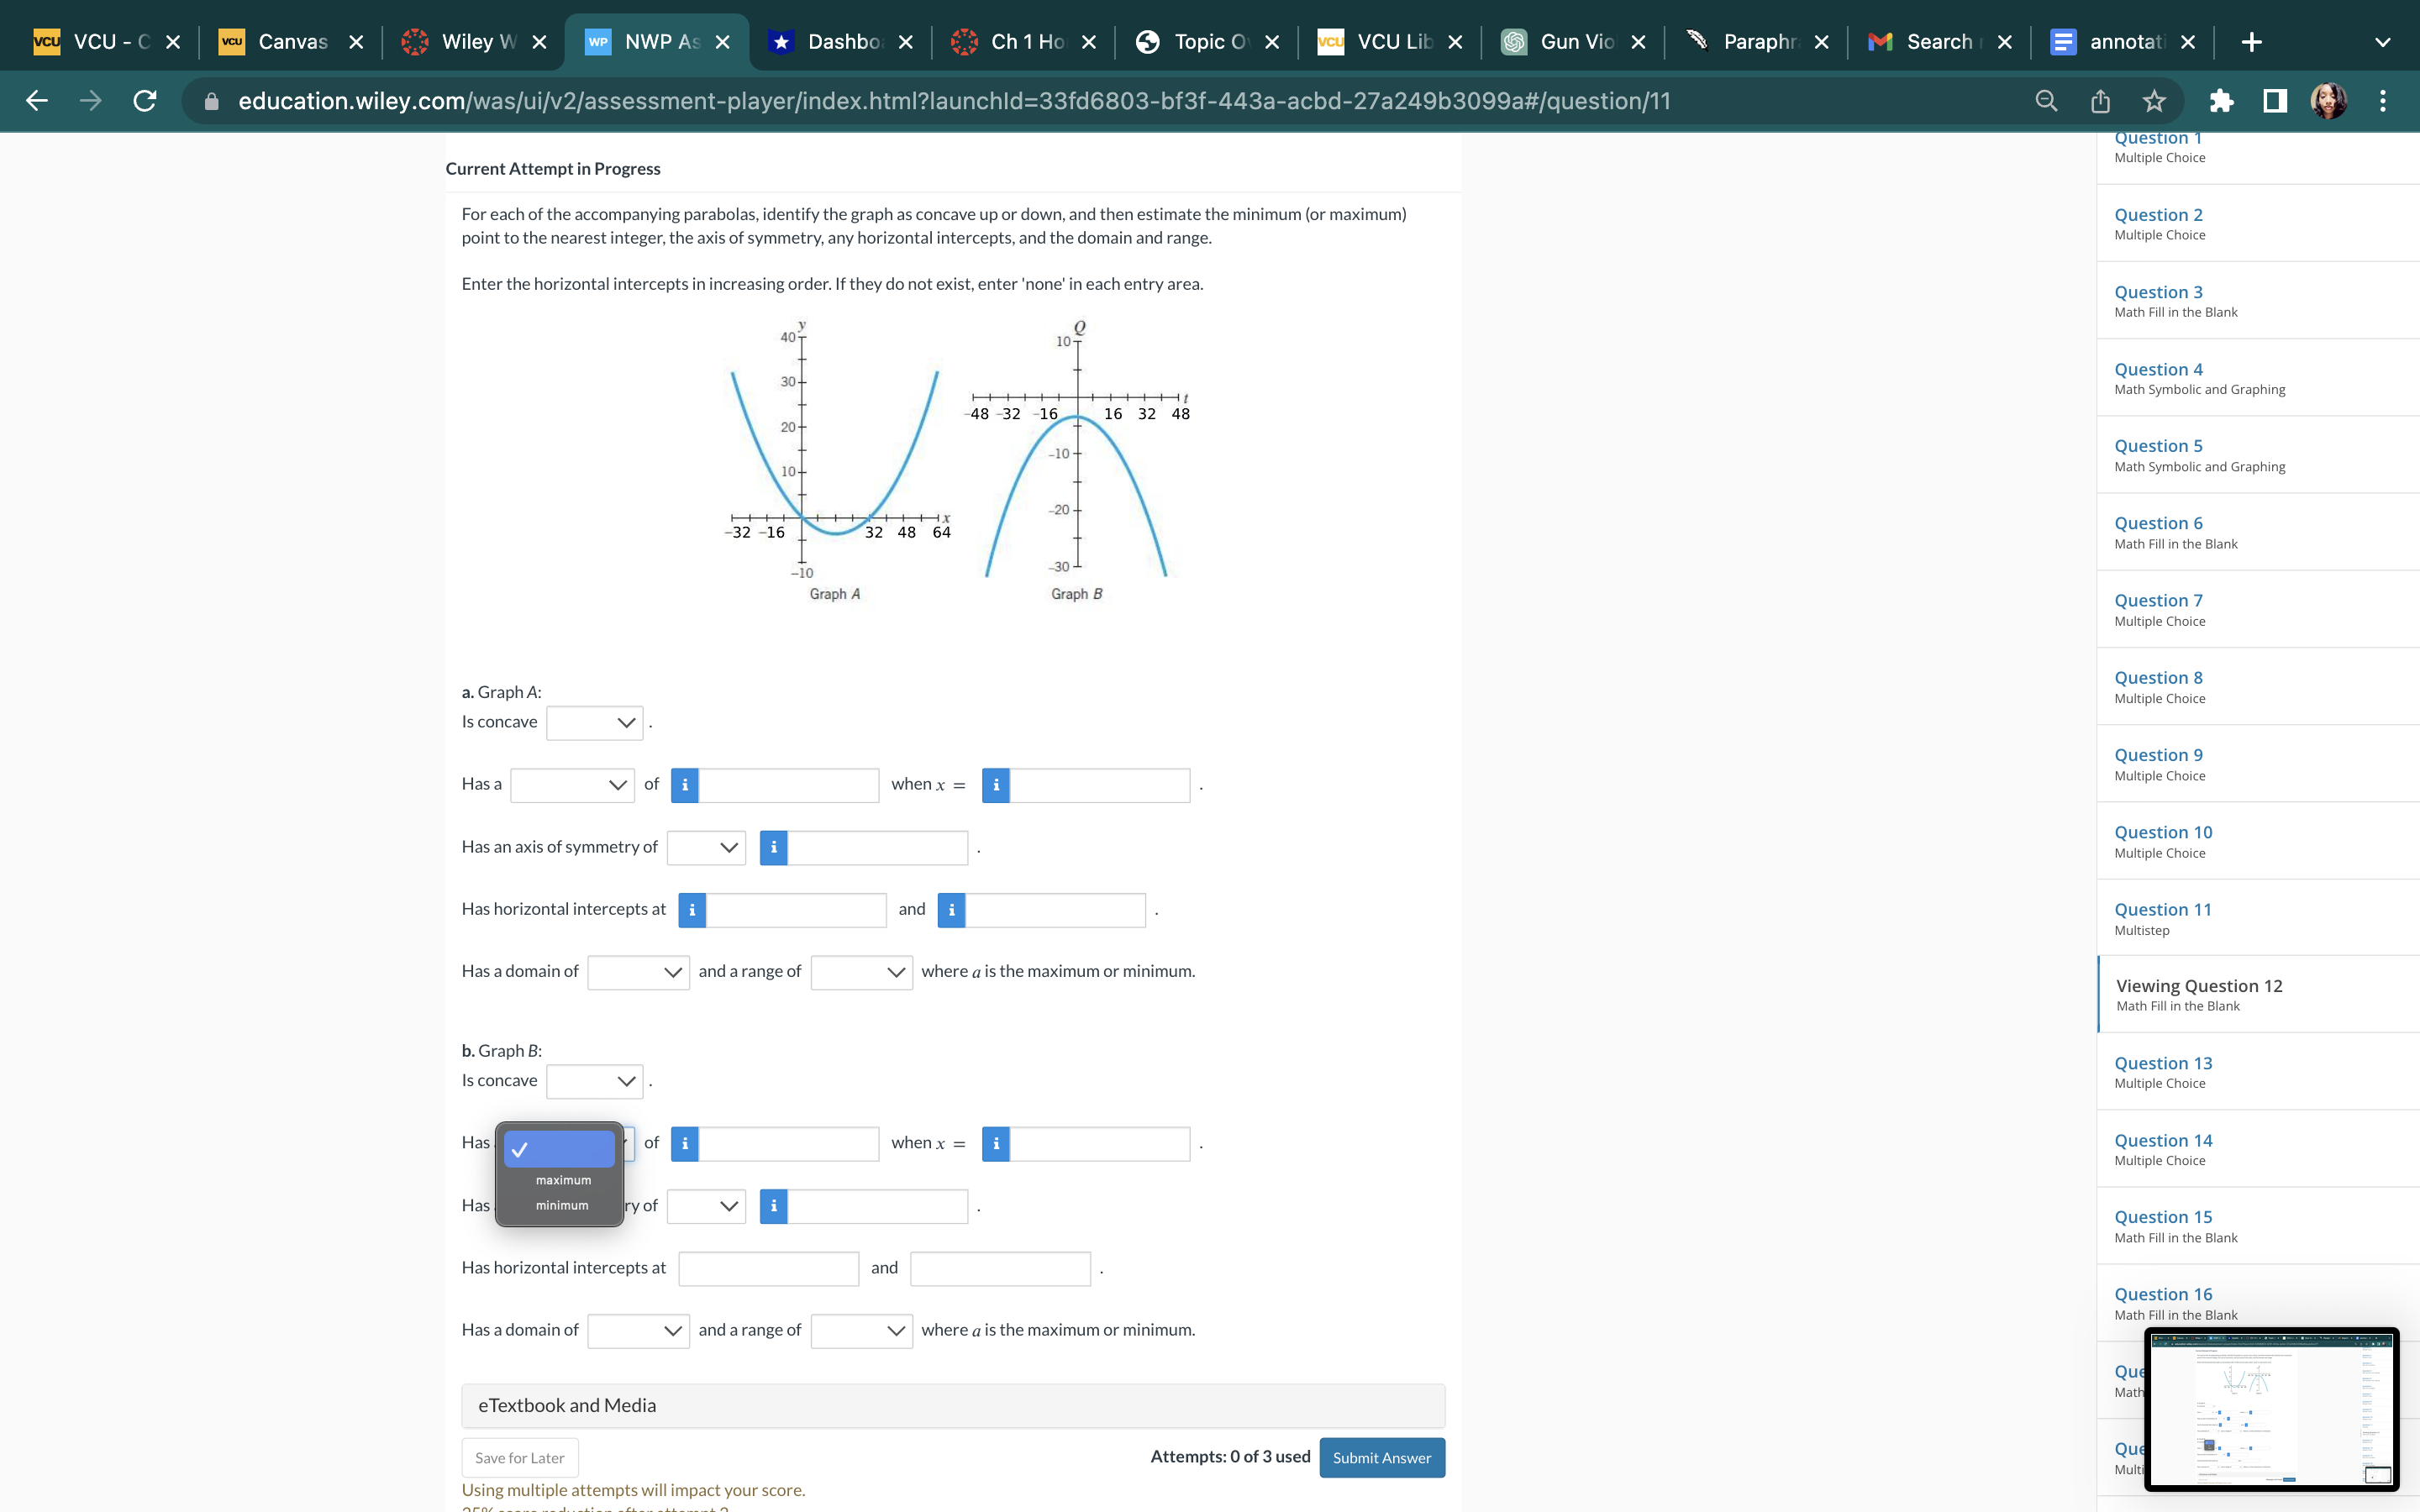Click the browser back navigation arrow icon
The image size is (2420, 1512).
[33, 99]
